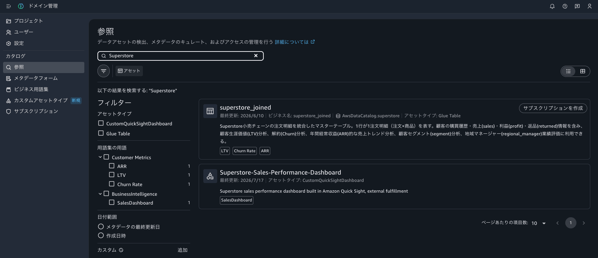
Task: Collapse the BusinessIntelligence tree chevron
Action: (x=100, y=194)
